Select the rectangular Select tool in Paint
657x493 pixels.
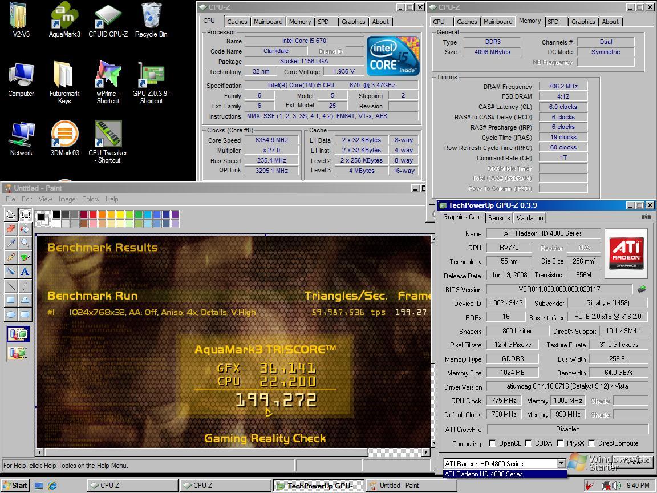(25, 215)
